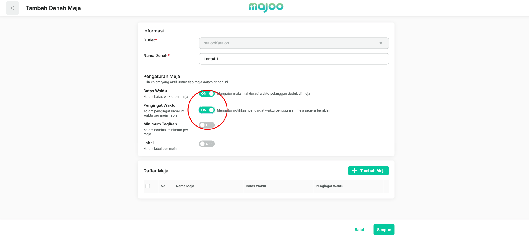
Task: Click the Batas Waktu column header
Action: point(256,186)
